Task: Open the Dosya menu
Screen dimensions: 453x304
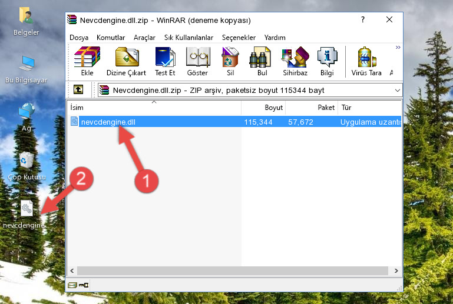Action: (x=79, y=38)
